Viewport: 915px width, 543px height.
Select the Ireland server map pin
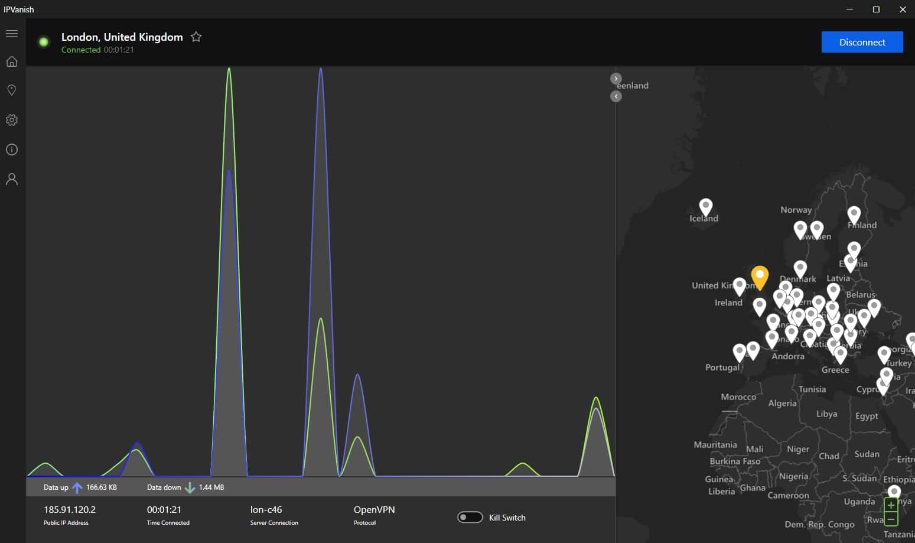point(740,287)
